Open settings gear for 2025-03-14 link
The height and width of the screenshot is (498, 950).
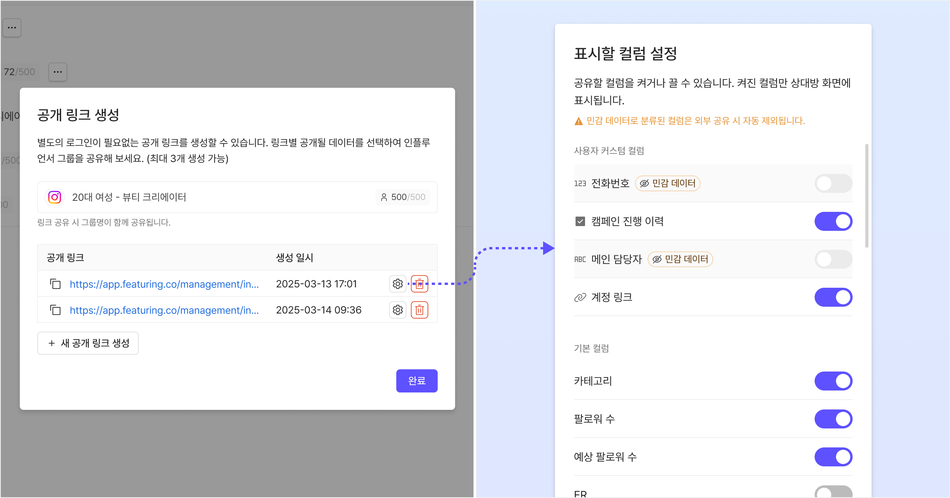point(397,310)
